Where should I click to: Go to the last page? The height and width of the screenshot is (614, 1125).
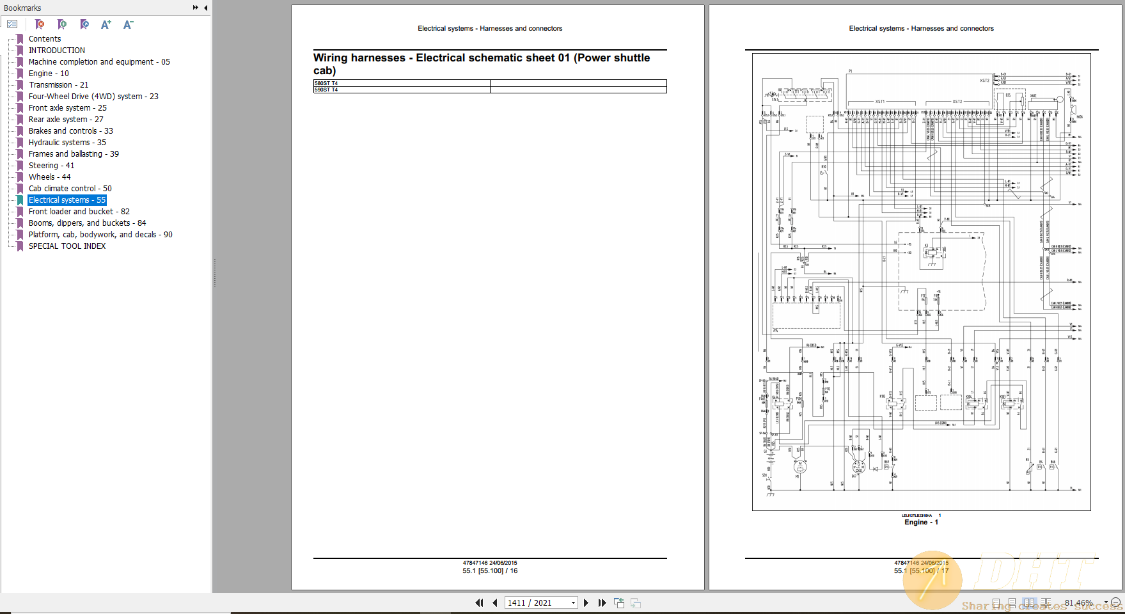[602, 602]
